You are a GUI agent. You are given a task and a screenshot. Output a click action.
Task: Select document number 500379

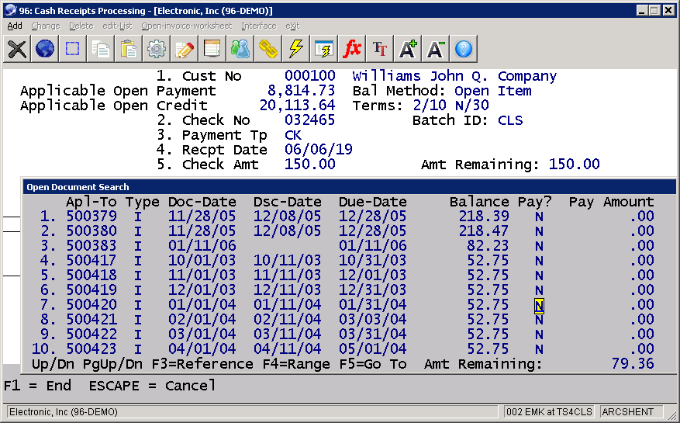tap(91, 217)
